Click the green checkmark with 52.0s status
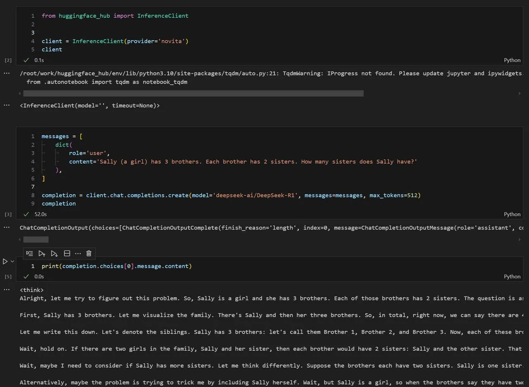529x387 pixels. coord(26,214)
